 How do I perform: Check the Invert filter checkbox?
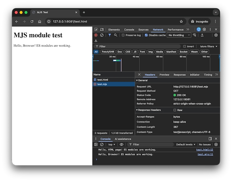point(185,46)
